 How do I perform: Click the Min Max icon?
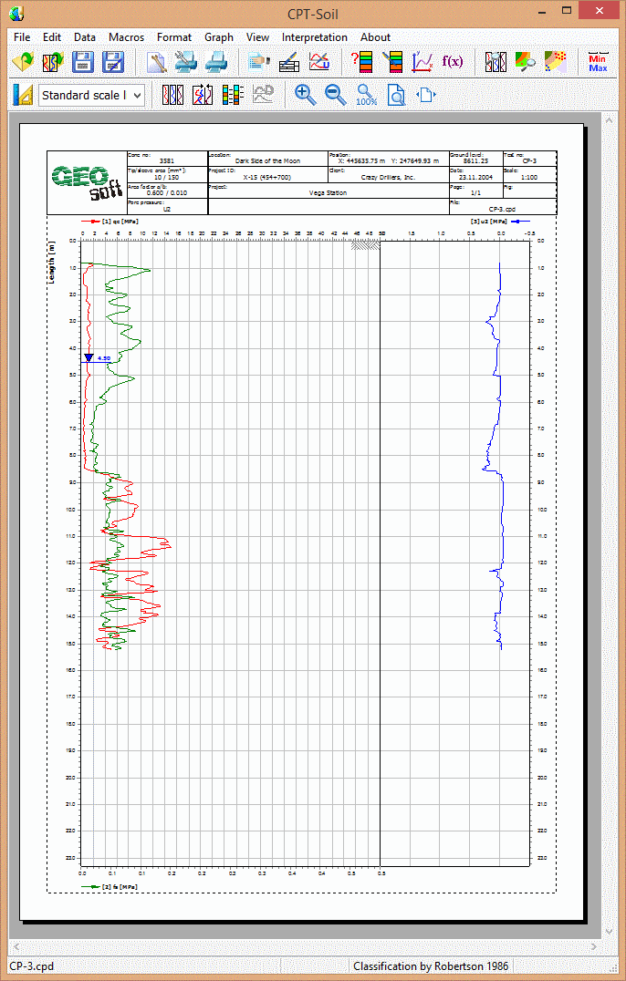point(598,62)
